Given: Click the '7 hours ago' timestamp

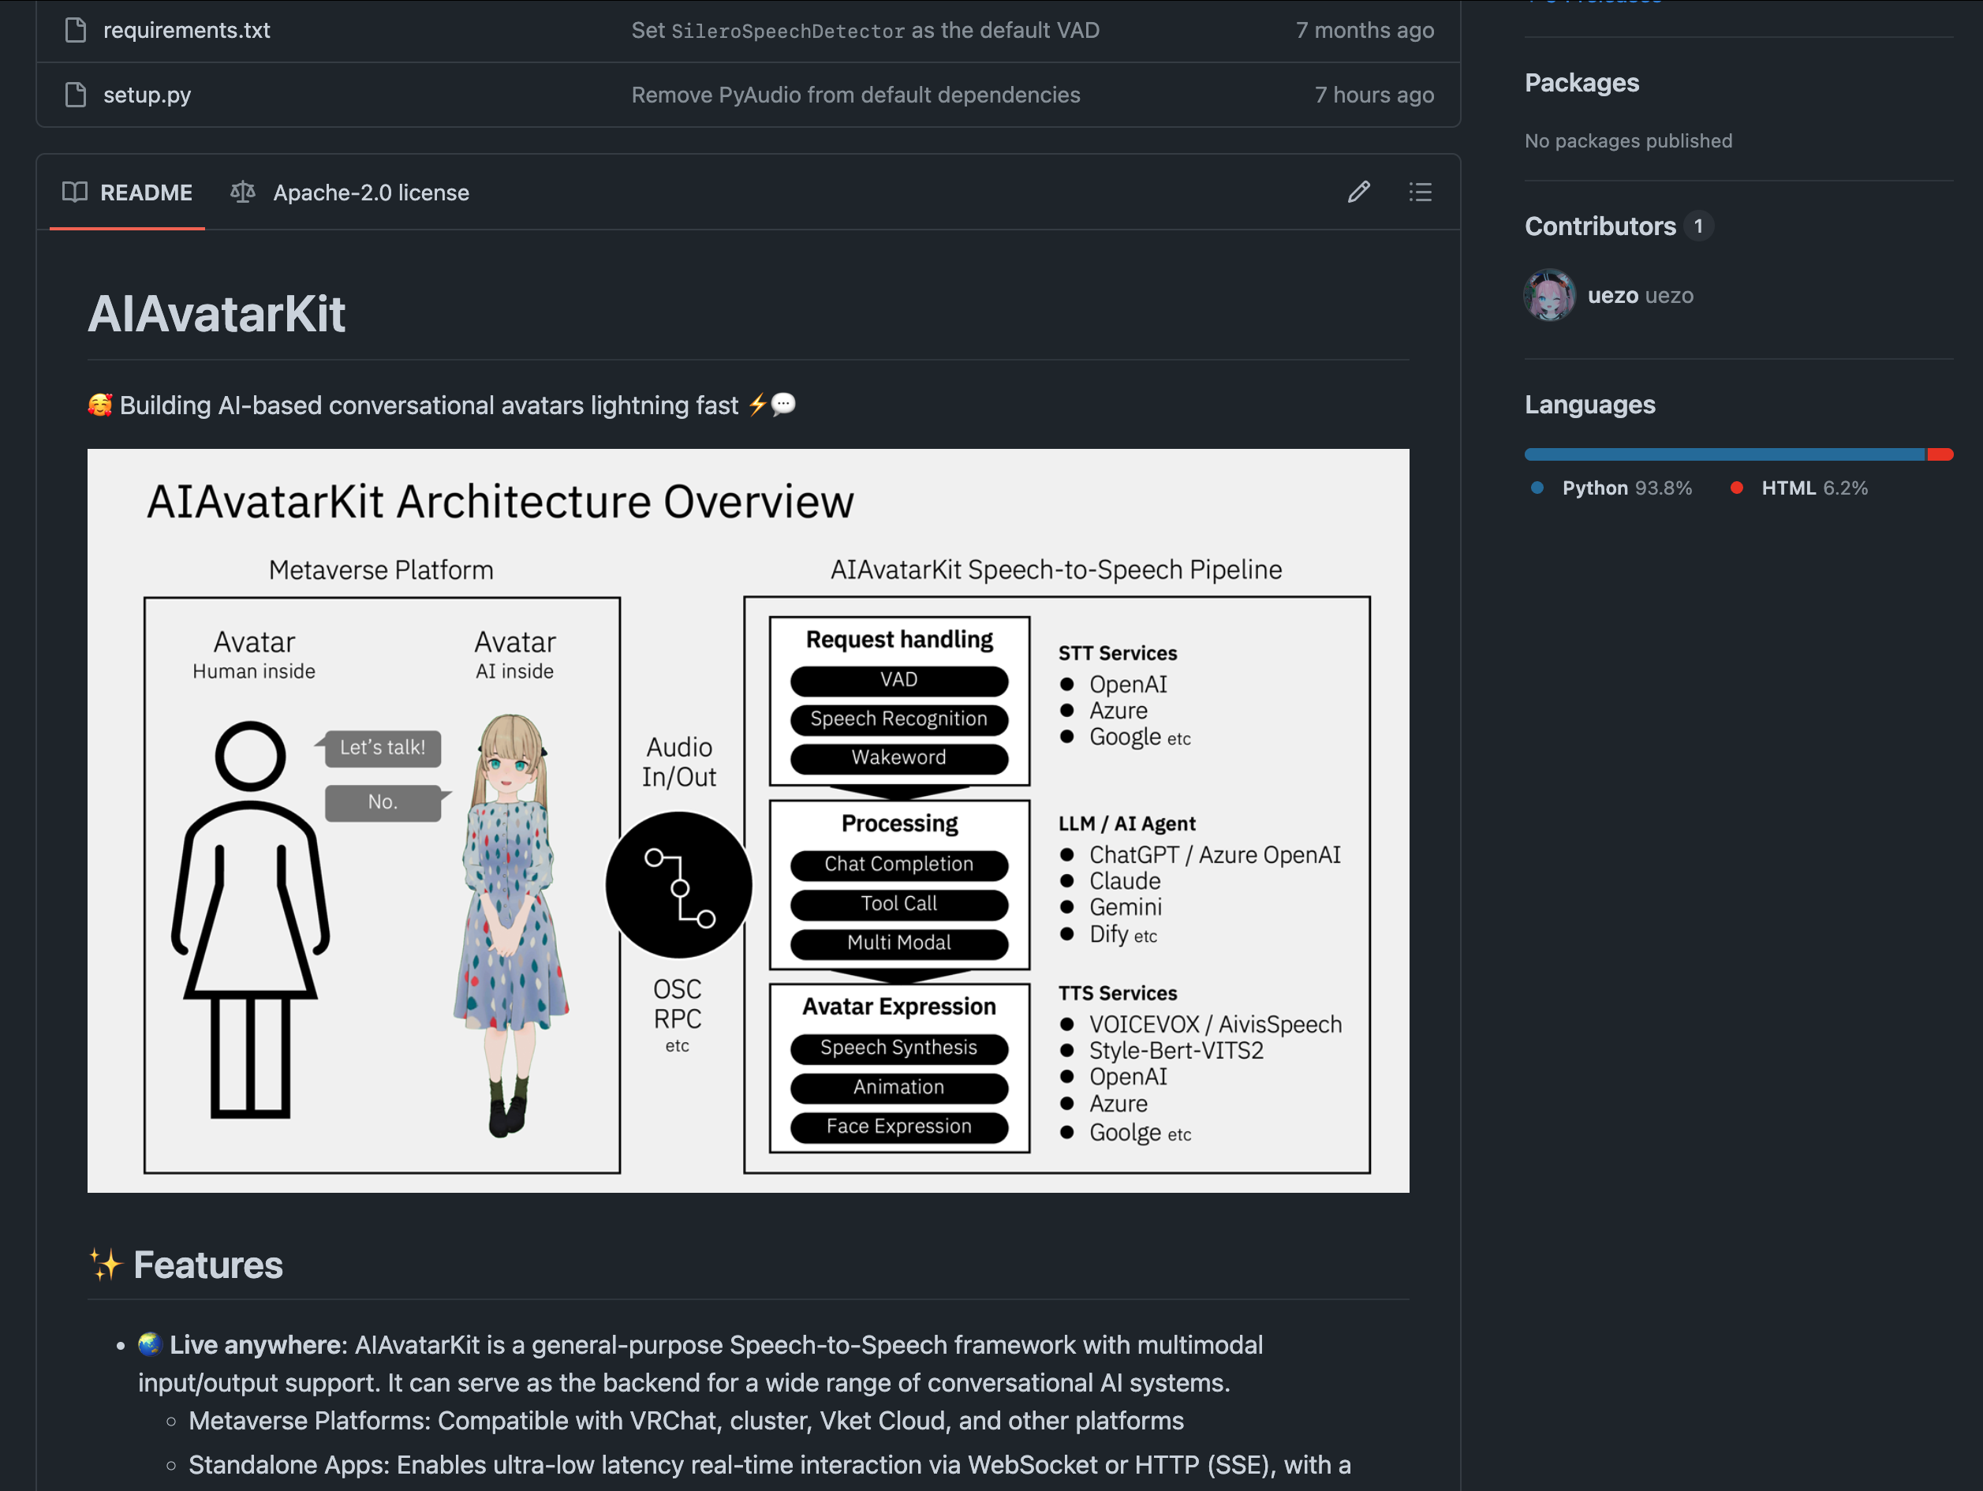Looking at the screenshot, I should (1374, 94).
